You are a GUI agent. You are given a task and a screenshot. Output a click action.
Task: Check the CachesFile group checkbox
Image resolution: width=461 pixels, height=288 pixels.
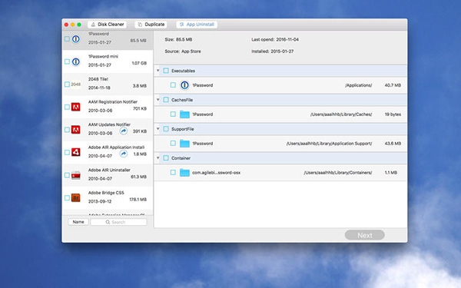point(166,100)
